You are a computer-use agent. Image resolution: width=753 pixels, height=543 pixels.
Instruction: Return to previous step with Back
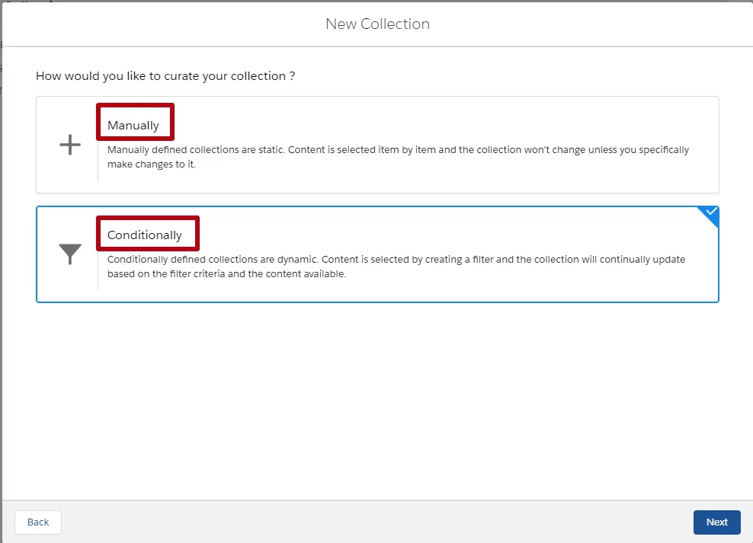coord(38,522)
